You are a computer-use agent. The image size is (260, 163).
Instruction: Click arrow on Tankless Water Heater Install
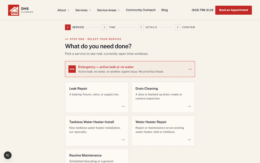123,140
